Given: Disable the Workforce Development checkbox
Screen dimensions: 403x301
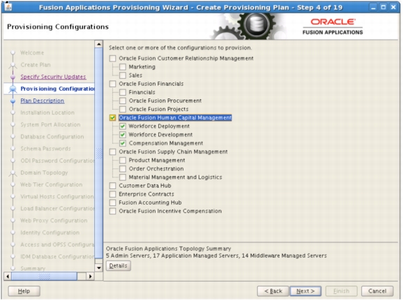Looking at the screenshot, I should pyautogui.click(x=123, y=135).
